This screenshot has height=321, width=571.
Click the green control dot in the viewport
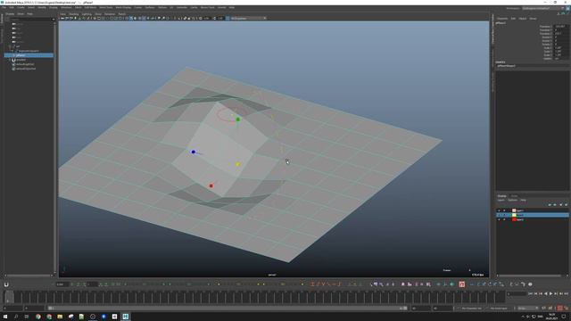click(x=238, y=119)
